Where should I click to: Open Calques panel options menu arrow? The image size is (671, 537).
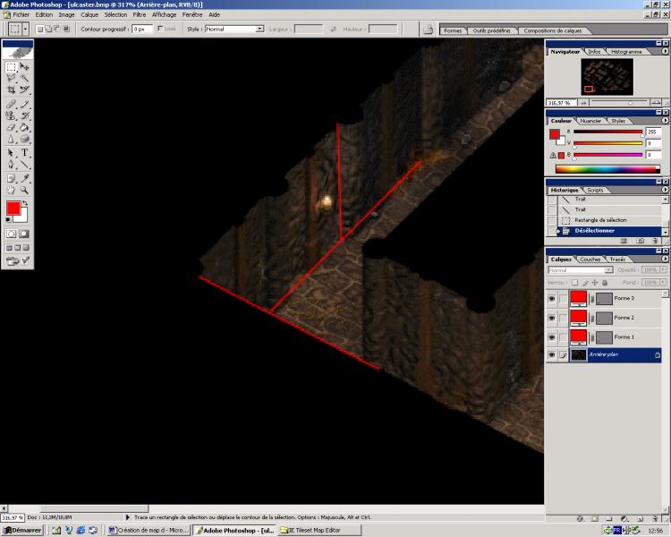point(665,259)
